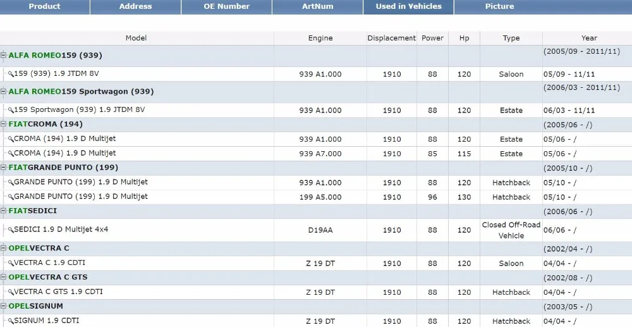The height and width of the screenshot is (327, 632).
Task: Select the OPEL VECTRA C GTS group title
Action: pyautogui.click(x=48, y=277)
